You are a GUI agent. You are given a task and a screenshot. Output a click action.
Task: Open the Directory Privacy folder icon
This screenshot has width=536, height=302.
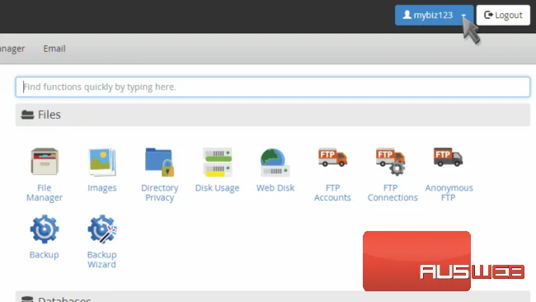[x=159, y=162]
